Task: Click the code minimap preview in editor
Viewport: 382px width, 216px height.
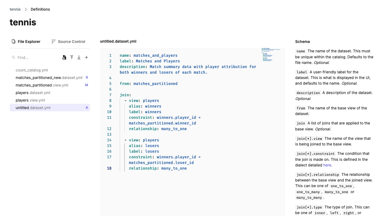Action: [x=270, y=55]
